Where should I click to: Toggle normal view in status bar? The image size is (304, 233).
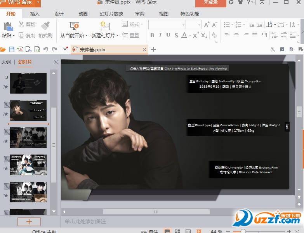pos(167,231)
